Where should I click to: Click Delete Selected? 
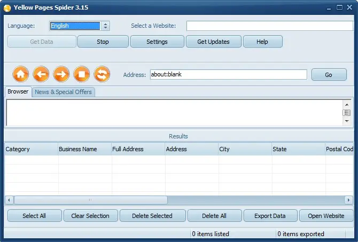(152, 216)
